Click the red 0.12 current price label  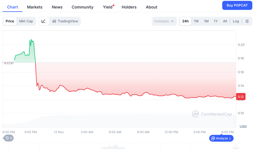(241, 97)
